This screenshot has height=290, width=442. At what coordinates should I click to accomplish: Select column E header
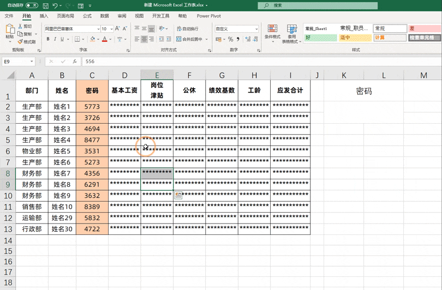[x=157, y=75]
